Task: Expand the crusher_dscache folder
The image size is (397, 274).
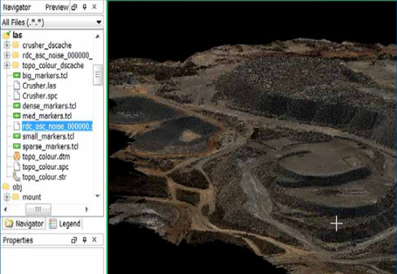Action: [x=7, y=45]
